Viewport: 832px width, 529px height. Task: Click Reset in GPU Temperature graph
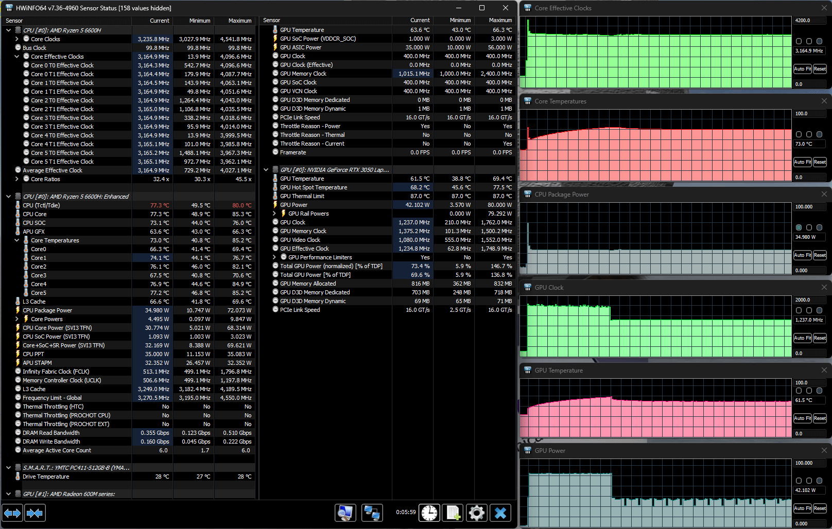tap(820, 418)
